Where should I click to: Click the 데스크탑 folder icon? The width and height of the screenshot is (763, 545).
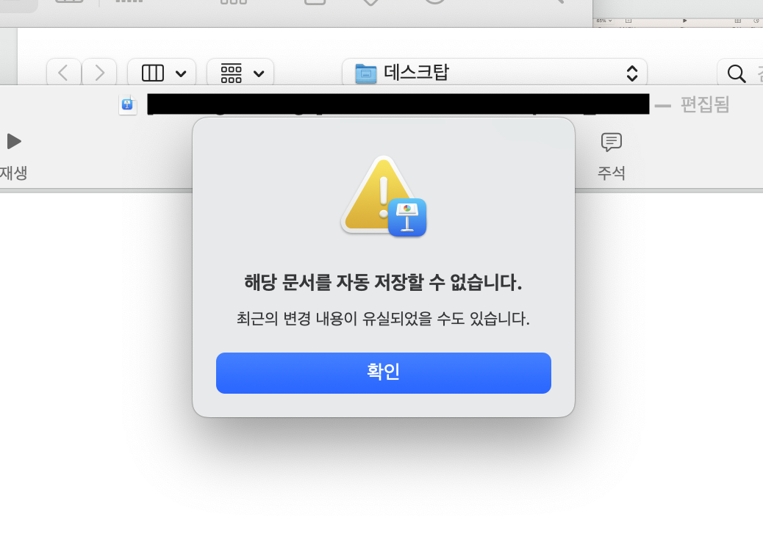click(365, 73)
